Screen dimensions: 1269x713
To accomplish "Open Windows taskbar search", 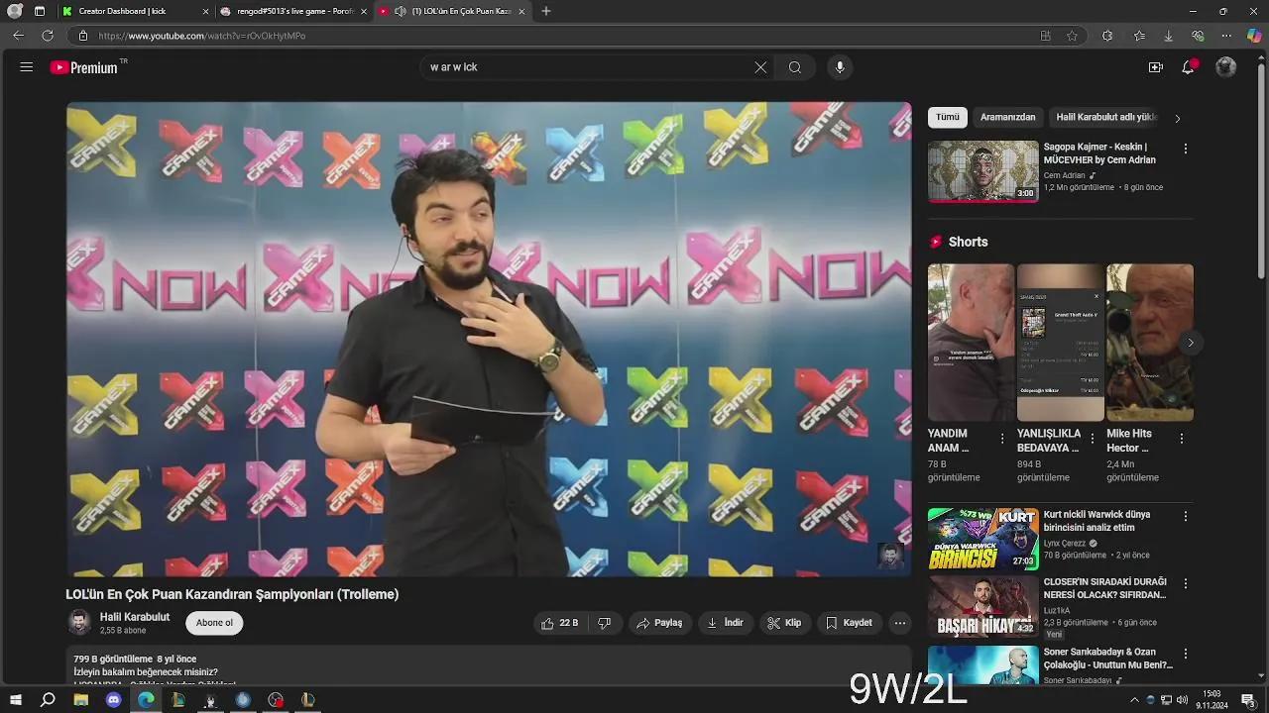I will click(x=48, y=700).
